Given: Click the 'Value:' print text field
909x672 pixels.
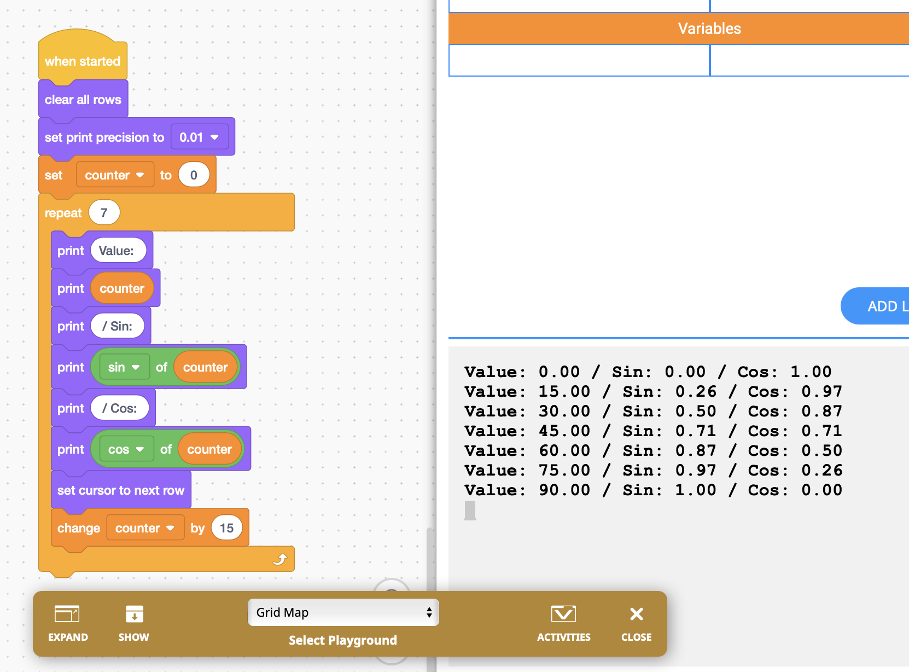Looking at the screenshot, I should pyautogui.click(x=116, y=251).
